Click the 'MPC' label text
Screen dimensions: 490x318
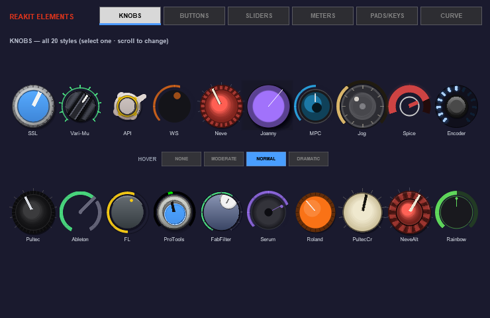coord(315,133)
